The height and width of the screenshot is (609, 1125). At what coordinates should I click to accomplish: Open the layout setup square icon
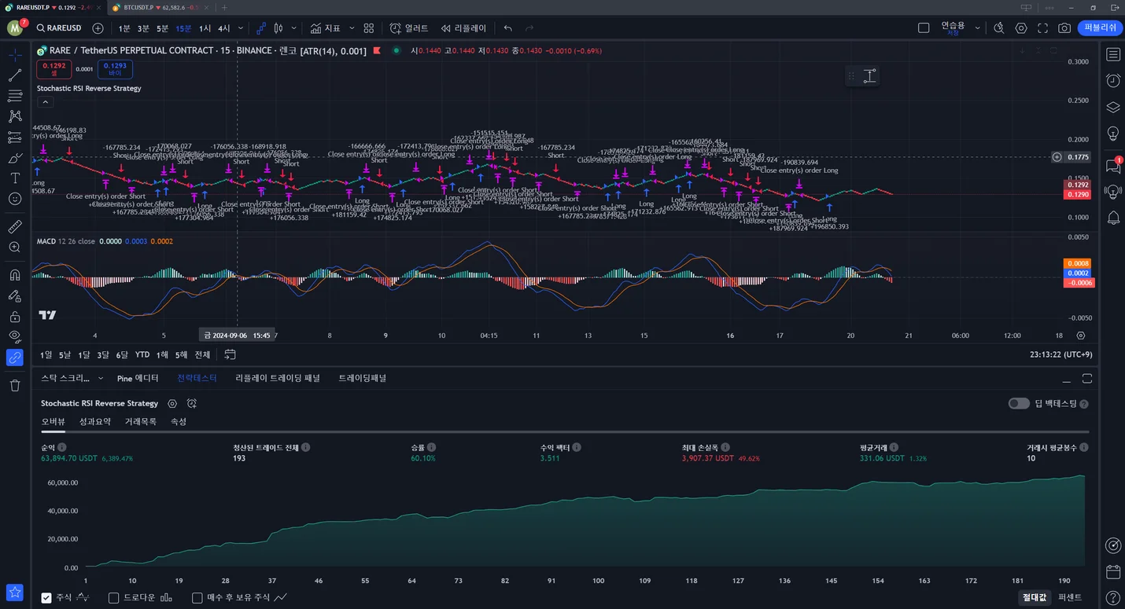[x=924, y=28]
